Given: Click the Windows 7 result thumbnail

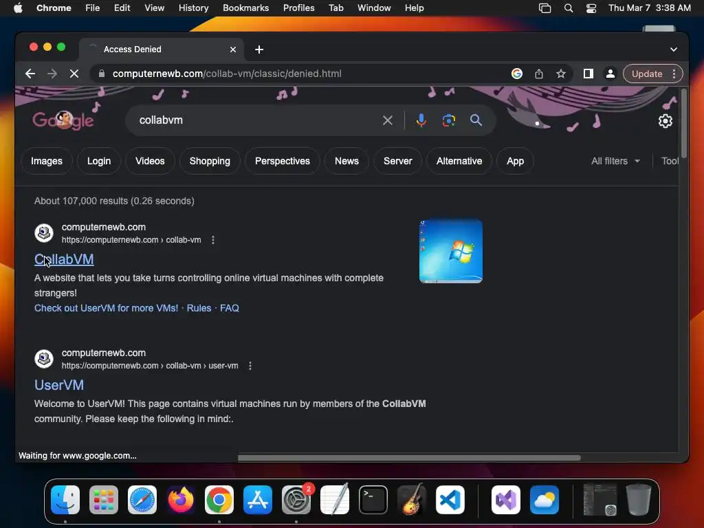Looking at the screenshot, I should [451, 252].
